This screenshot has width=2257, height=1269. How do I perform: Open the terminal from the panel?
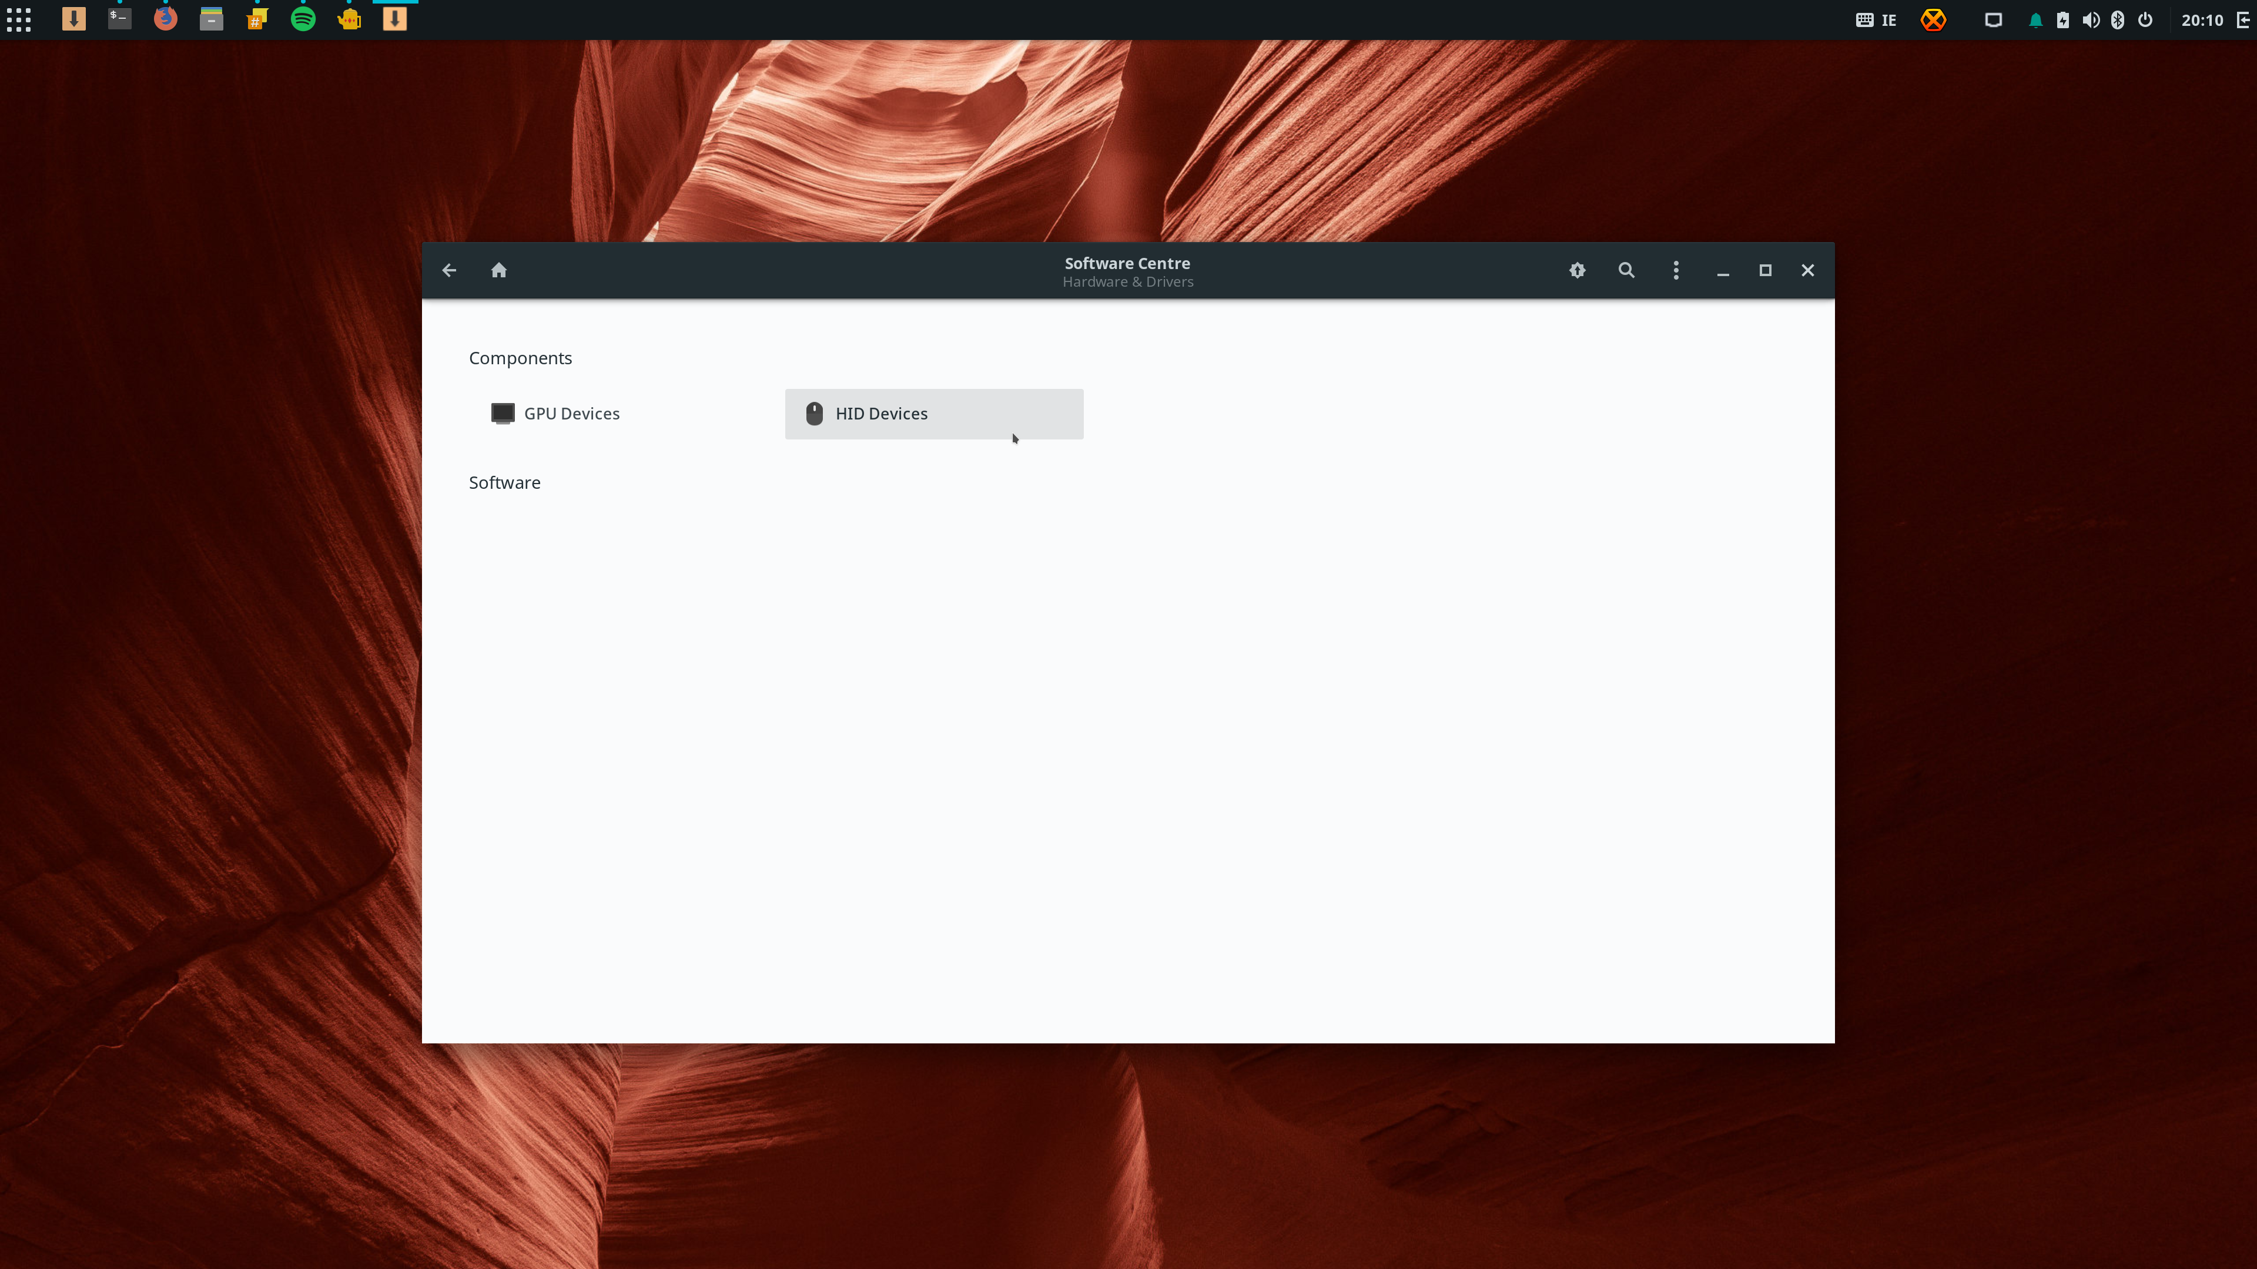tap(120, 19)
